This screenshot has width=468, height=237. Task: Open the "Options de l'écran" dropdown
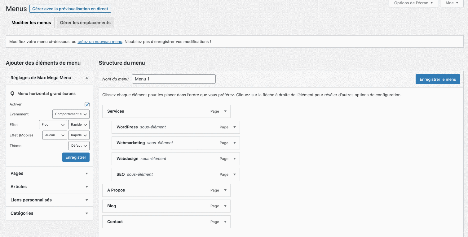(x=413, y=3)
